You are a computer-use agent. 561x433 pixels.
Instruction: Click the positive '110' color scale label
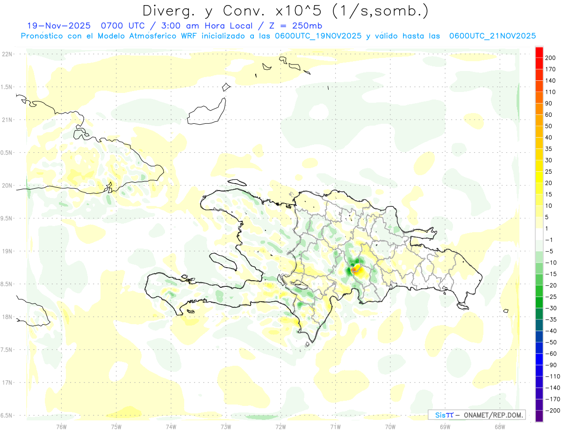click(551, 92)
